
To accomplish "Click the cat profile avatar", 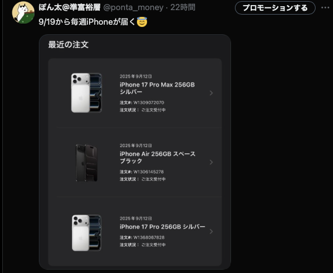I will [x=23, y=12].
